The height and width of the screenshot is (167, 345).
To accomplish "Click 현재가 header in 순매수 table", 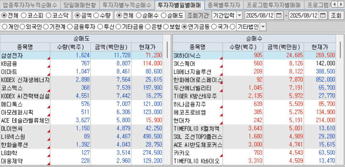I will (320, 47).
